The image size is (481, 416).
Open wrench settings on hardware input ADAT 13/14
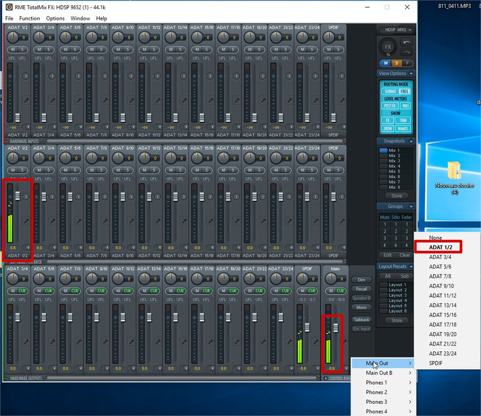pyautogui.click(x=184, y=100)
